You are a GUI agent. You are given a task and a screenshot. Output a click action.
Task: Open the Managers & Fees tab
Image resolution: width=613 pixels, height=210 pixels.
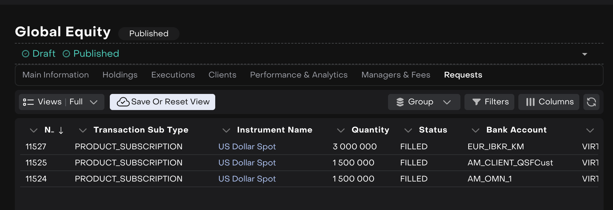(x=396, y=75)
